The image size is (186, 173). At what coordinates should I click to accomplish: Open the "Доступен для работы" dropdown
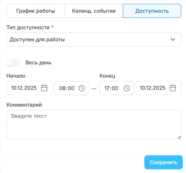(x=88, y=40)
